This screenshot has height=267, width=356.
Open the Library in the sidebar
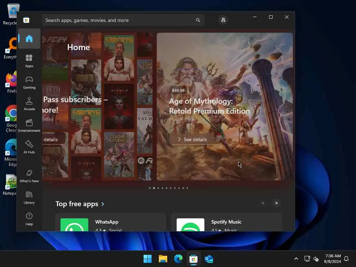tap(29, 197)
